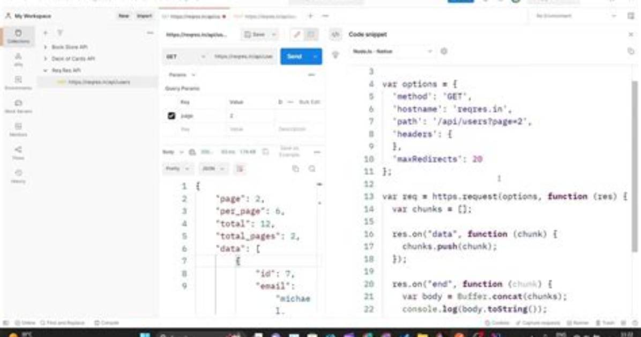Click the pencil edit icon beside Save
This screenshot has width=641, height=337.
[x=297, y=35]
